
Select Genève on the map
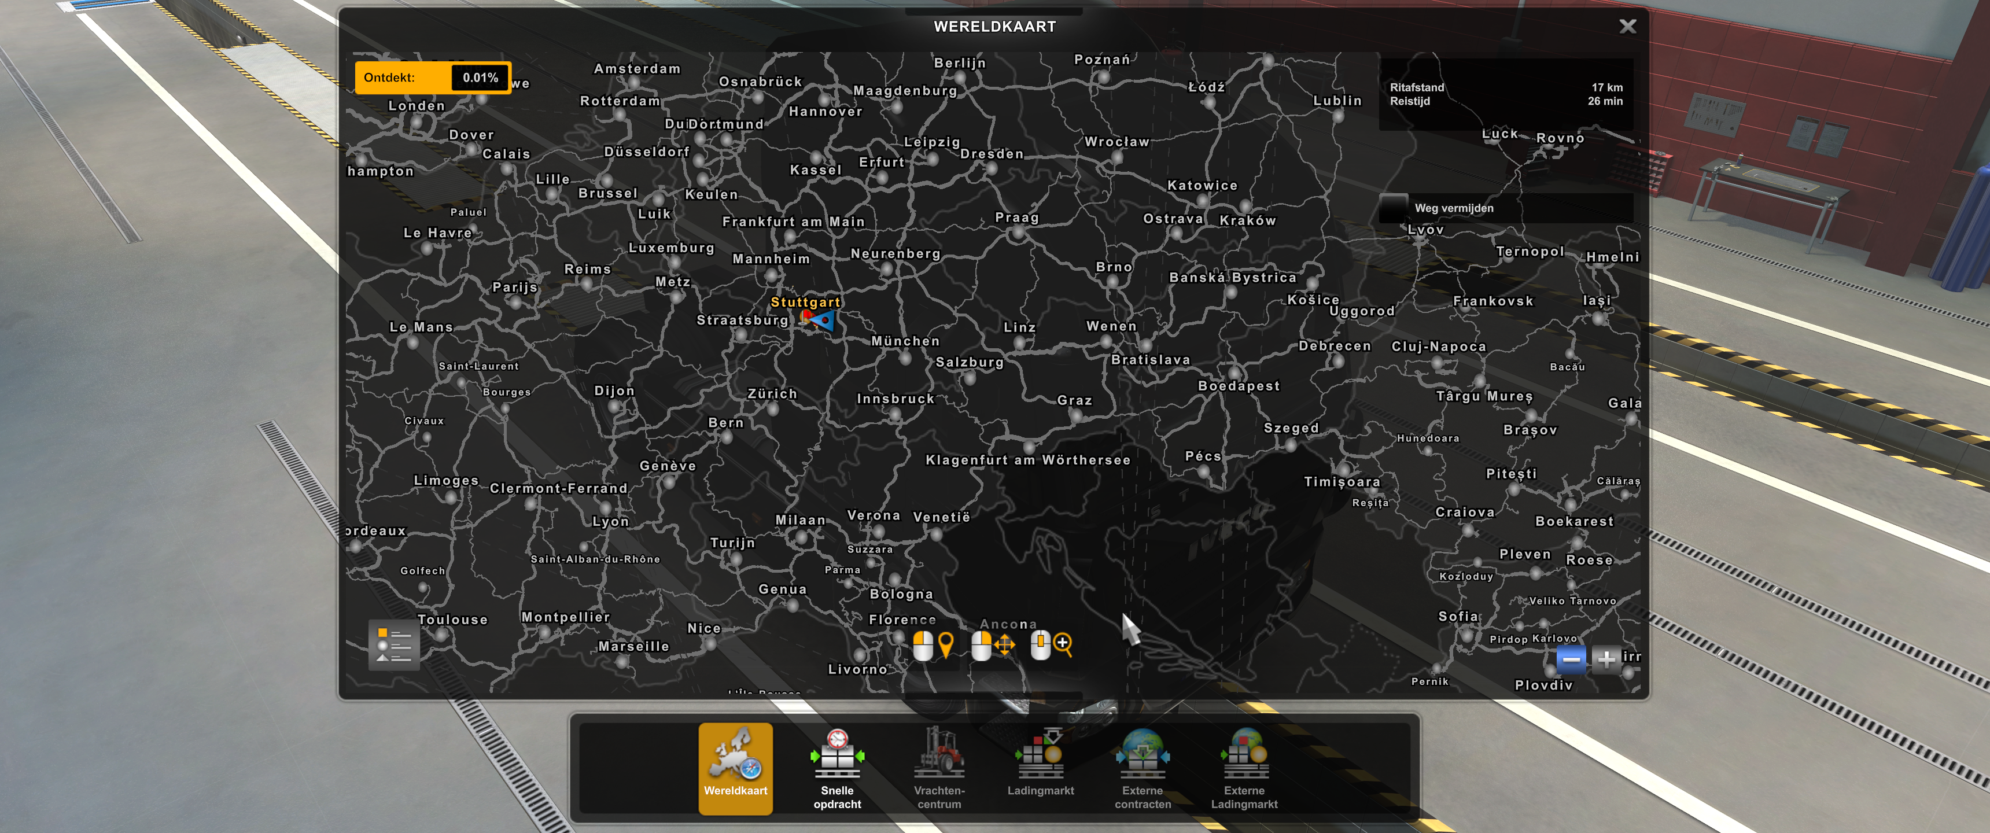[668, 466]
